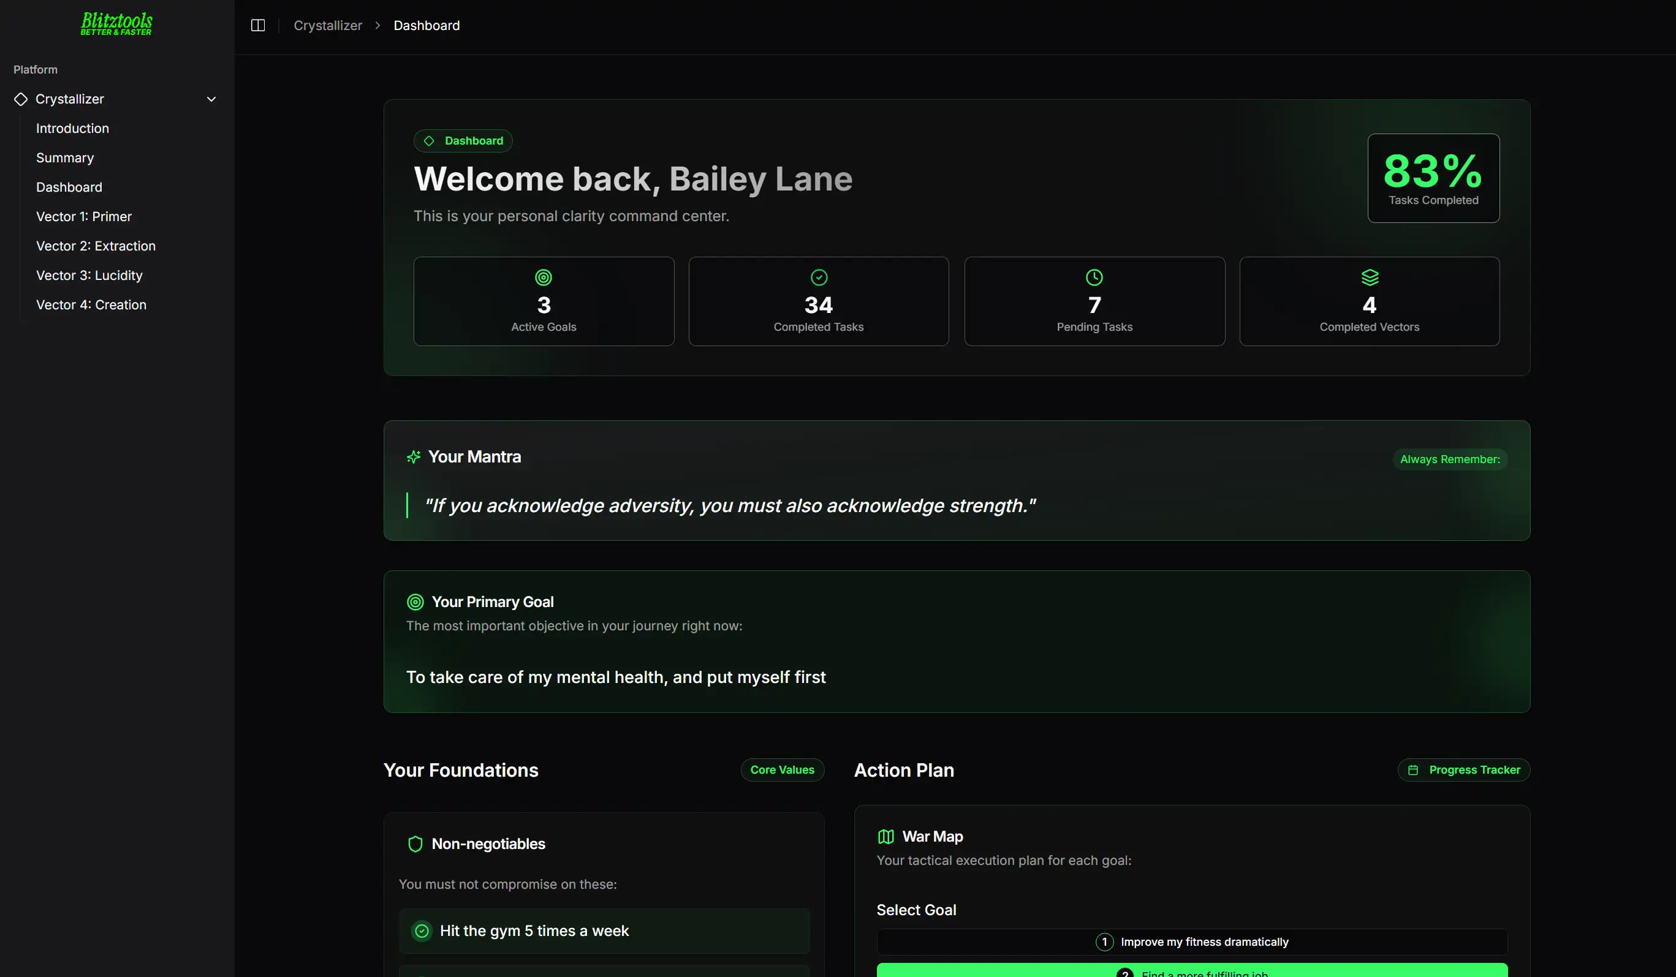Click the Crystallizer diamond icon in sidebar
The image size is (1676, 977).
pyautogui.click(x=21, y=99)
